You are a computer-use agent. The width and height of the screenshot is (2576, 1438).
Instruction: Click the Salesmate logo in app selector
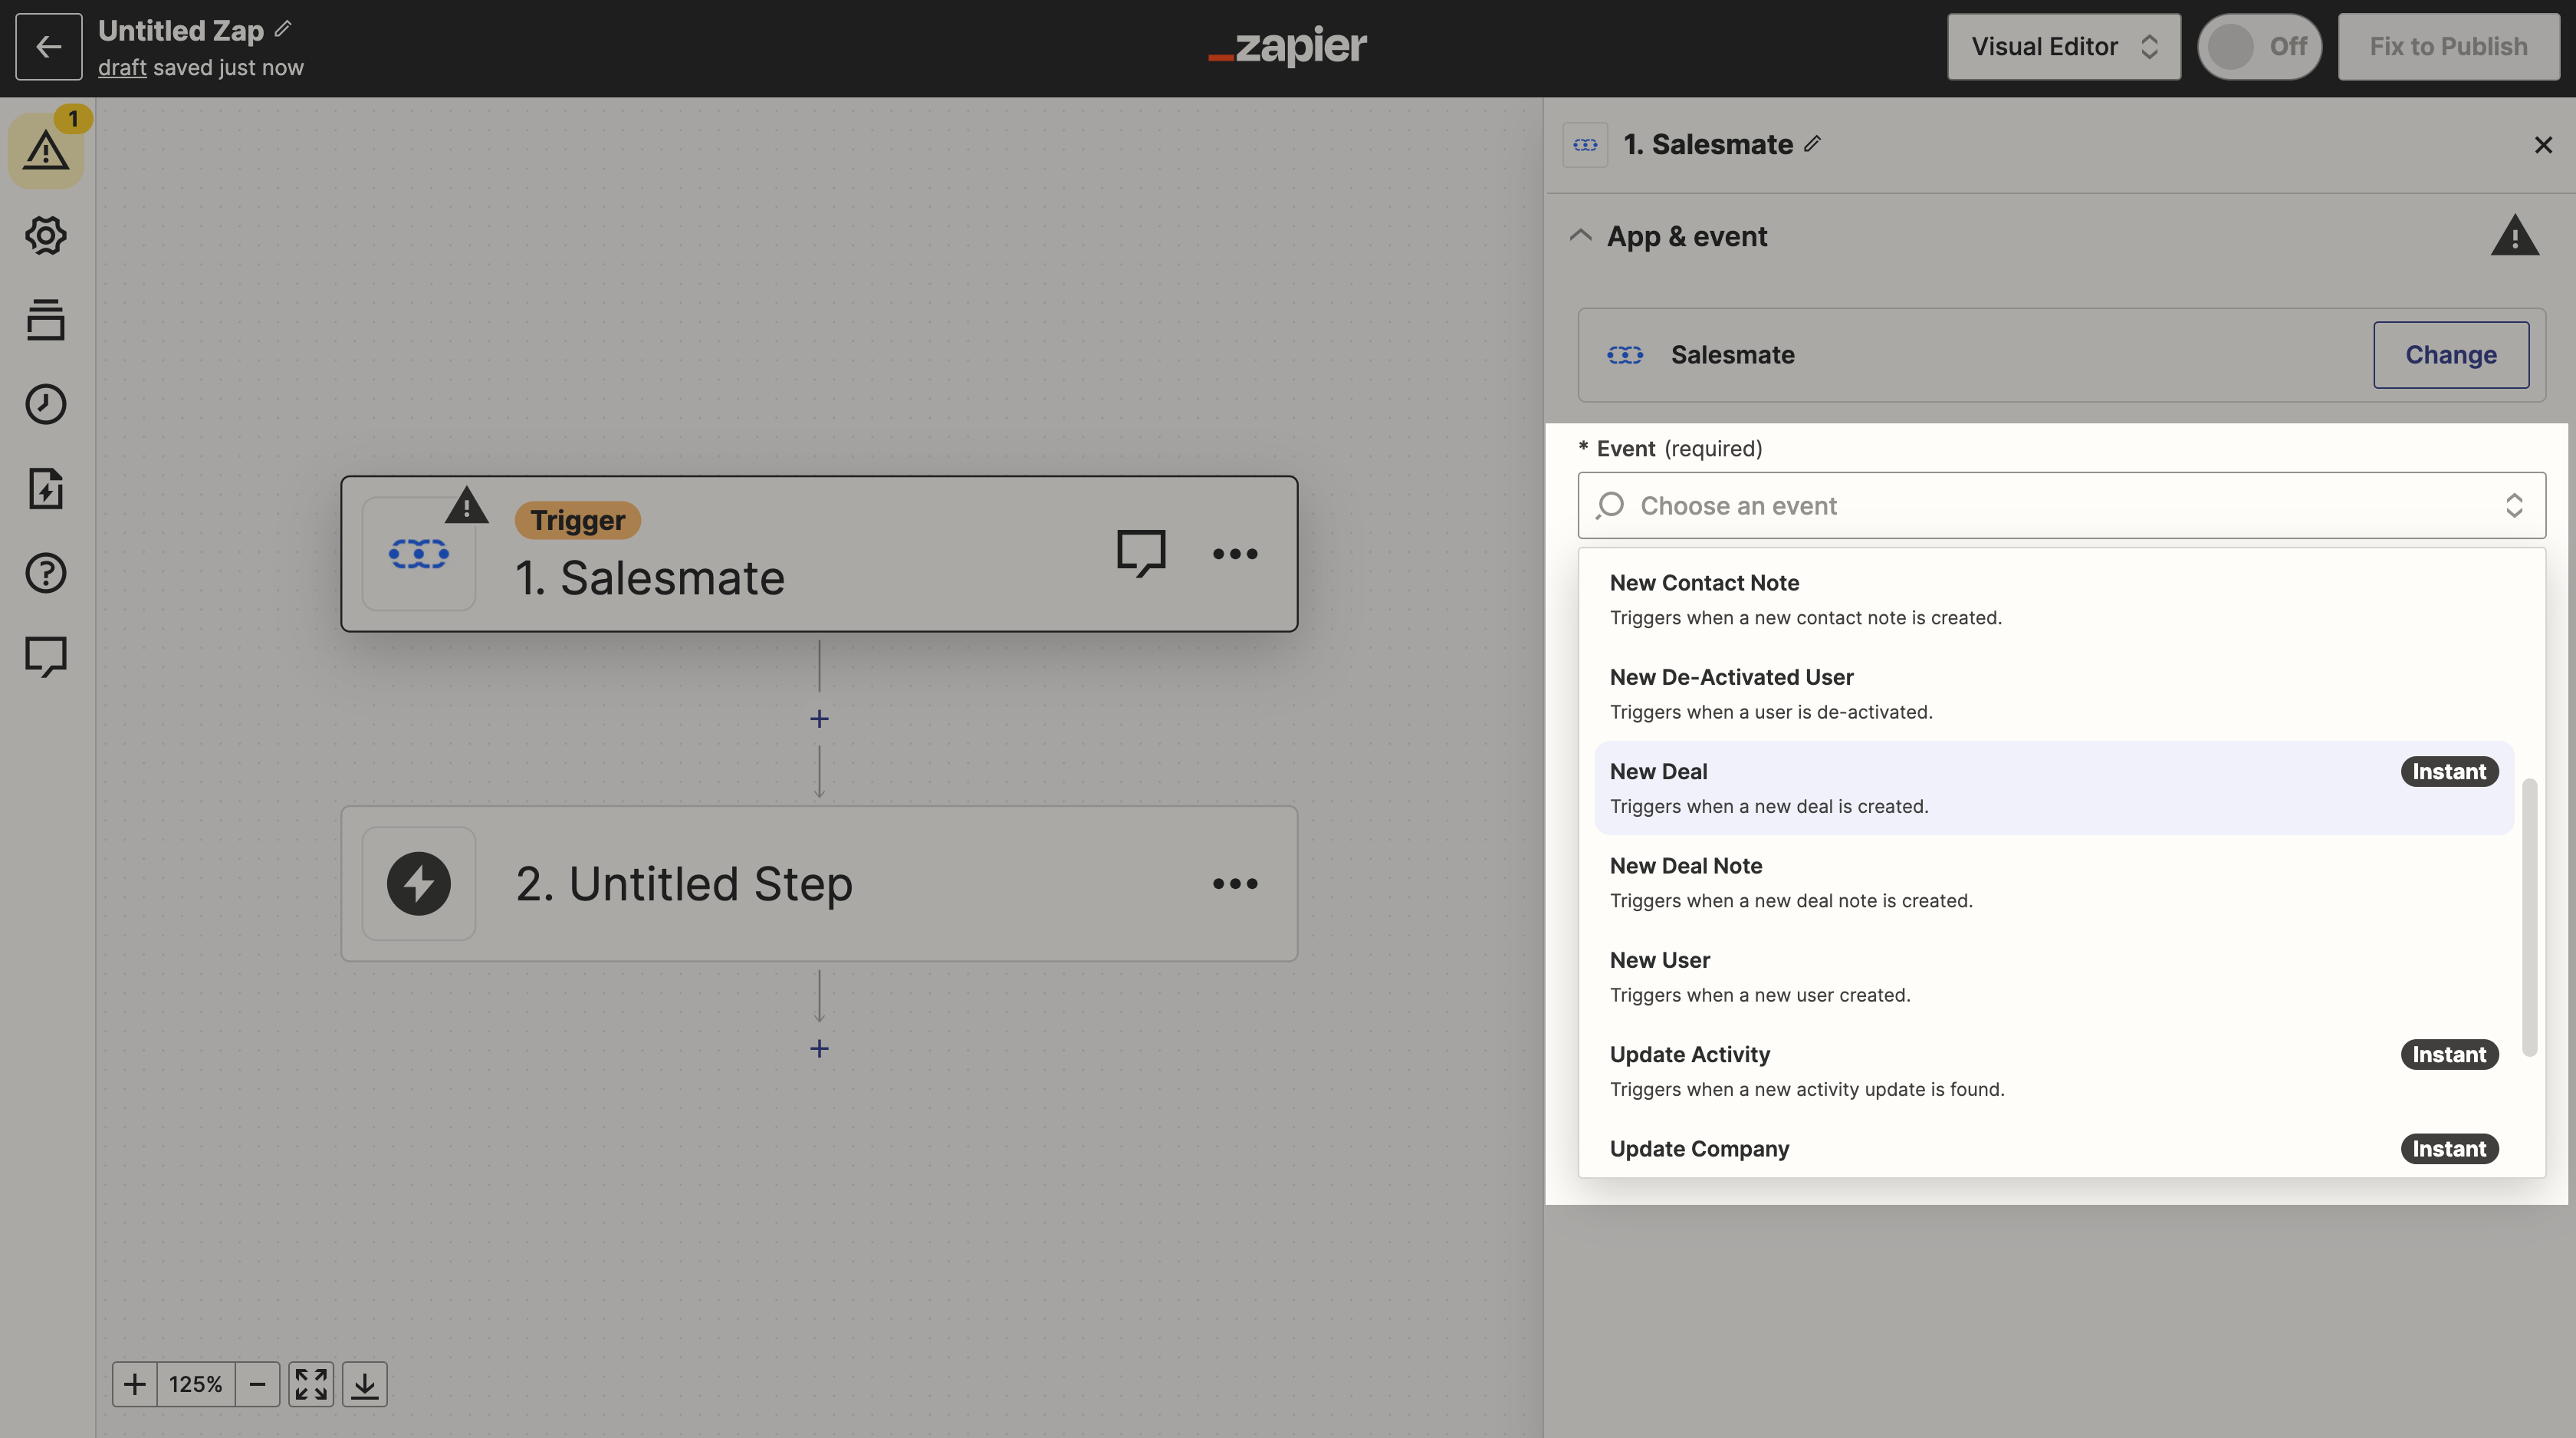click(x=1625, y=355)
